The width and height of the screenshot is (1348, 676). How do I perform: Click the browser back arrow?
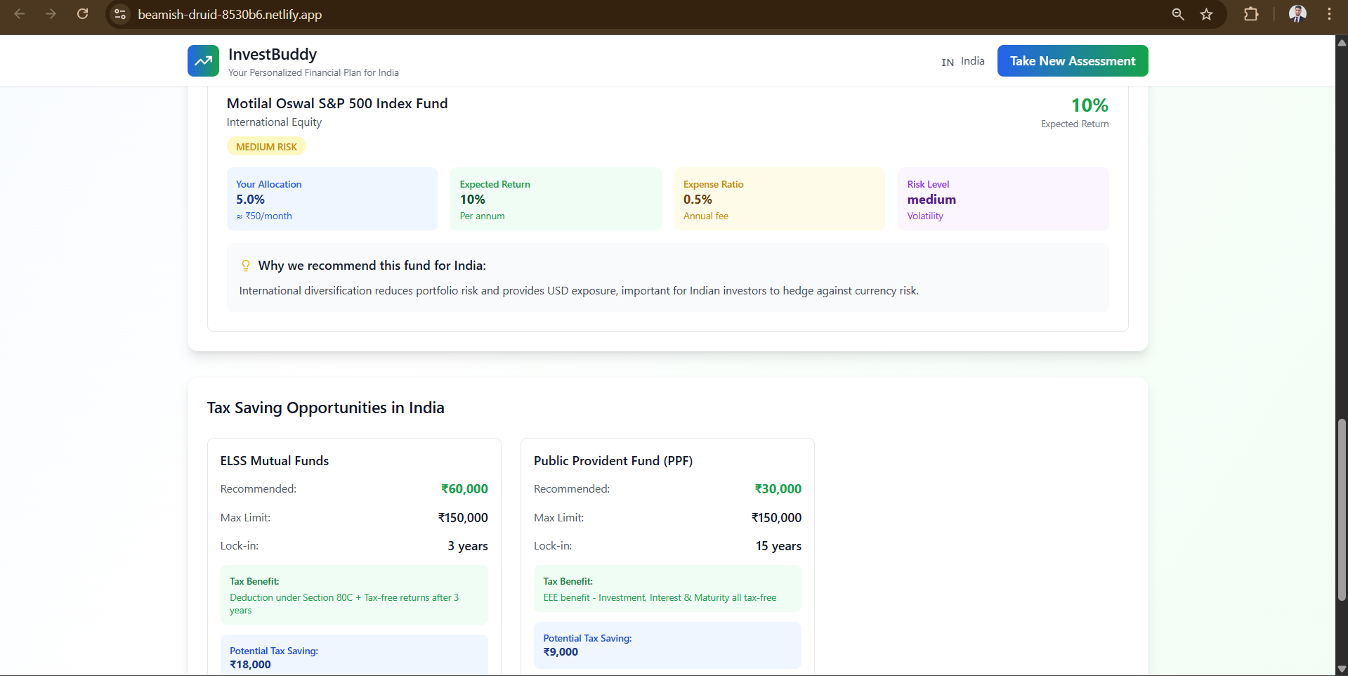20,14
